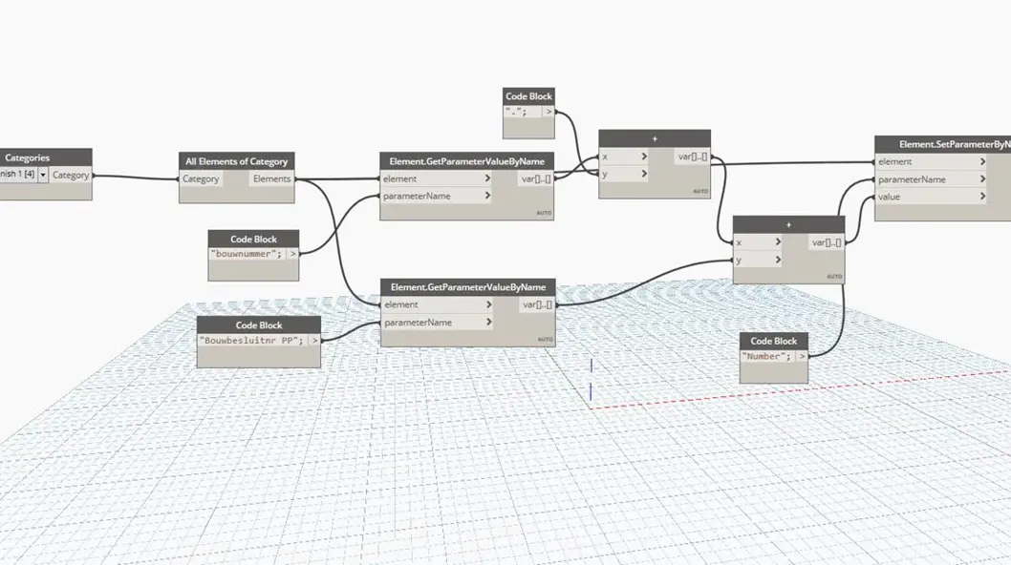
Task: Click parameterName port chevron on Element.SetParameterByName node
Action: click(982, 179)
